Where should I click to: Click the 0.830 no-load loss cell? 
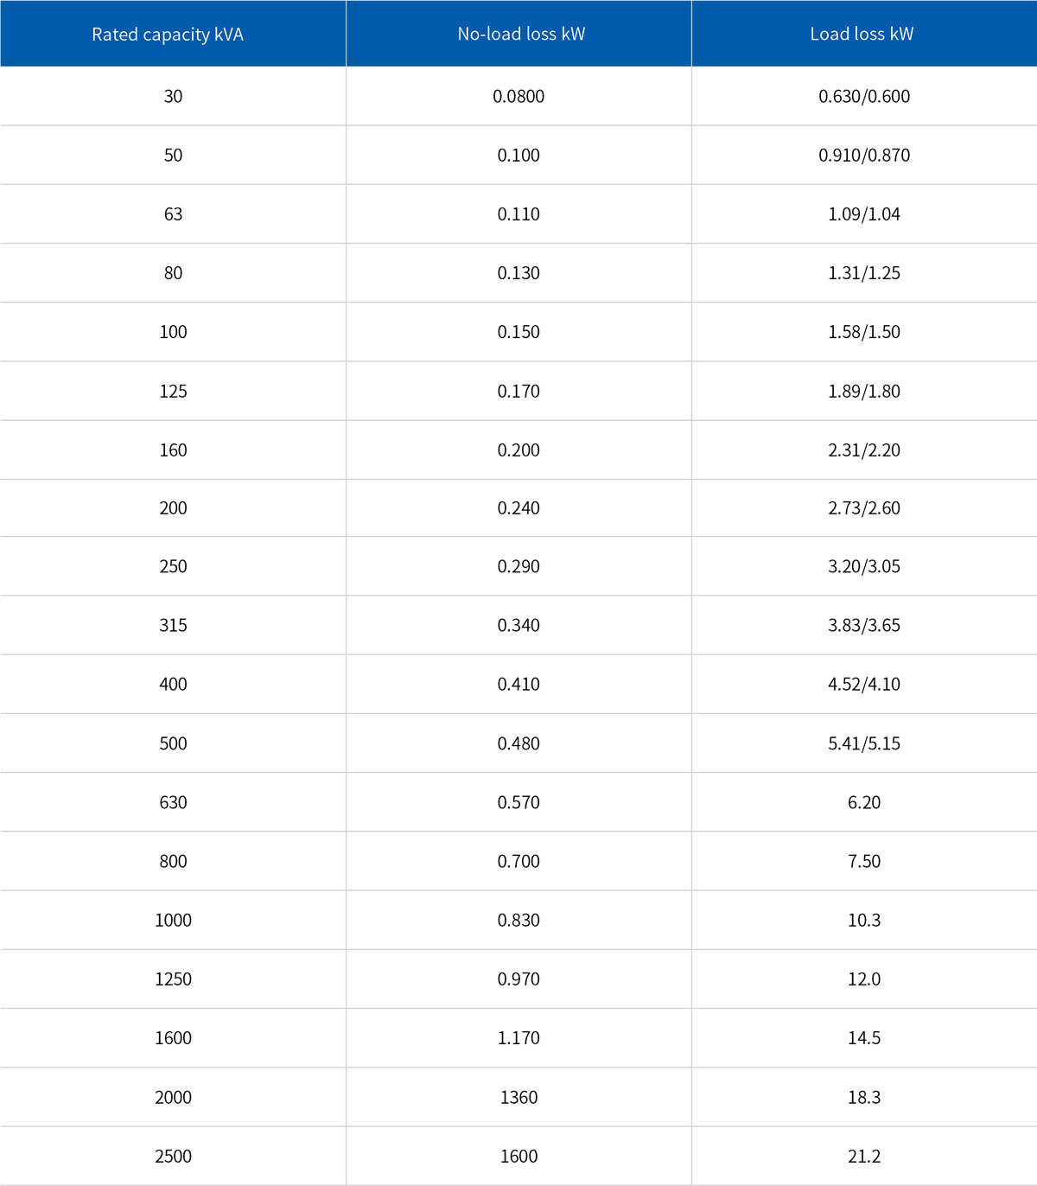(x=518, y=921)
